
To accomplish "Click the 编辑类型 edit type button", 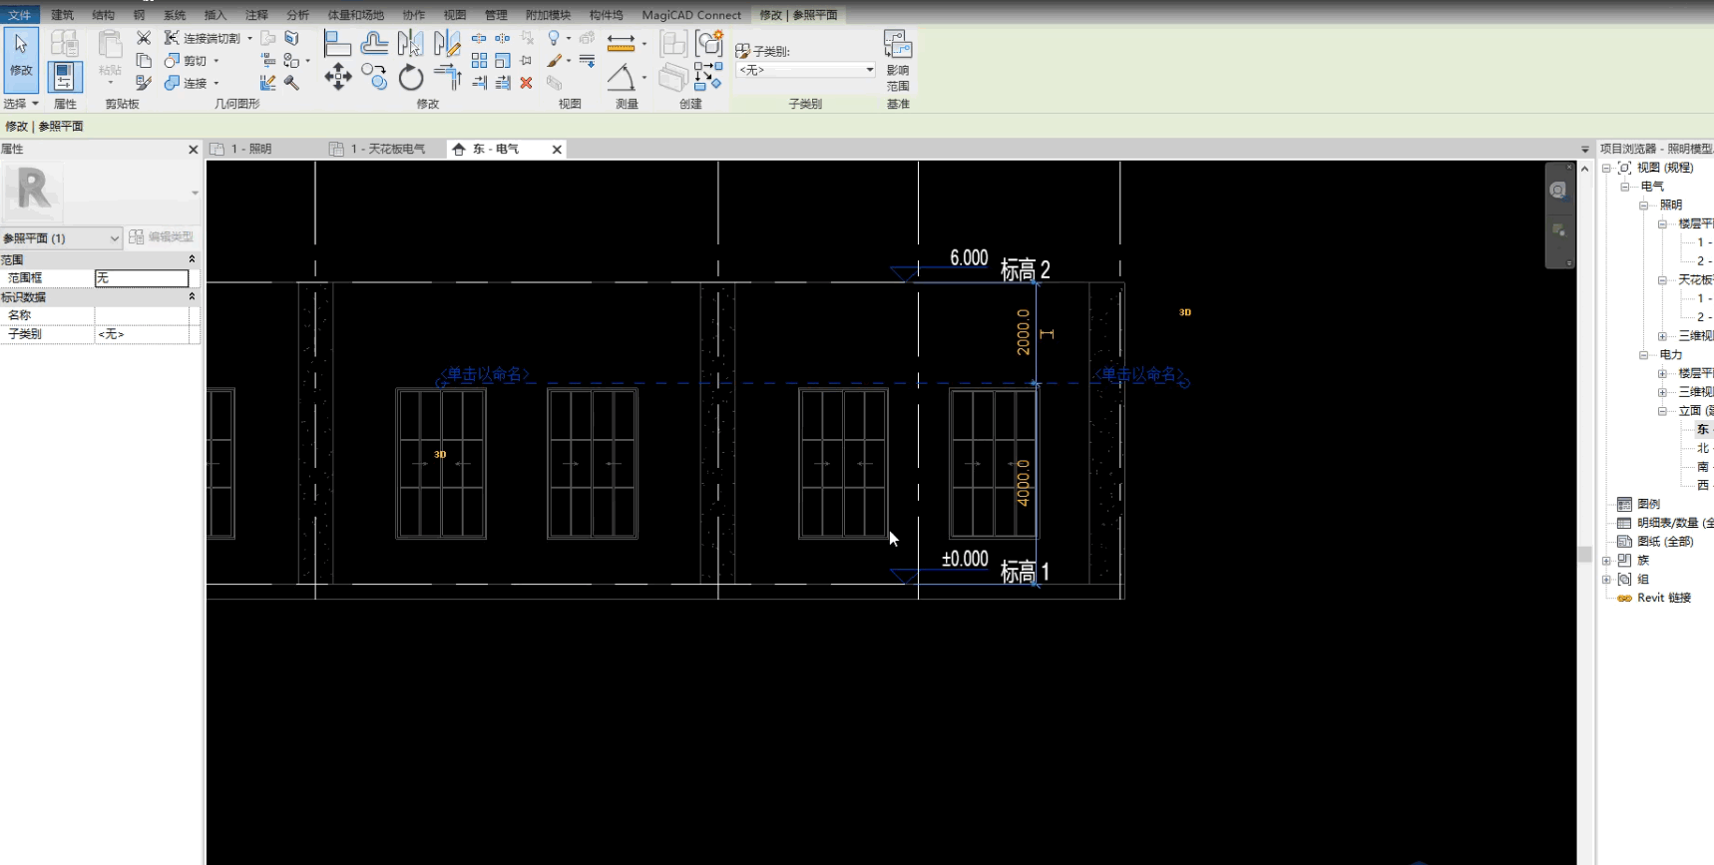I will click(162, 237).
